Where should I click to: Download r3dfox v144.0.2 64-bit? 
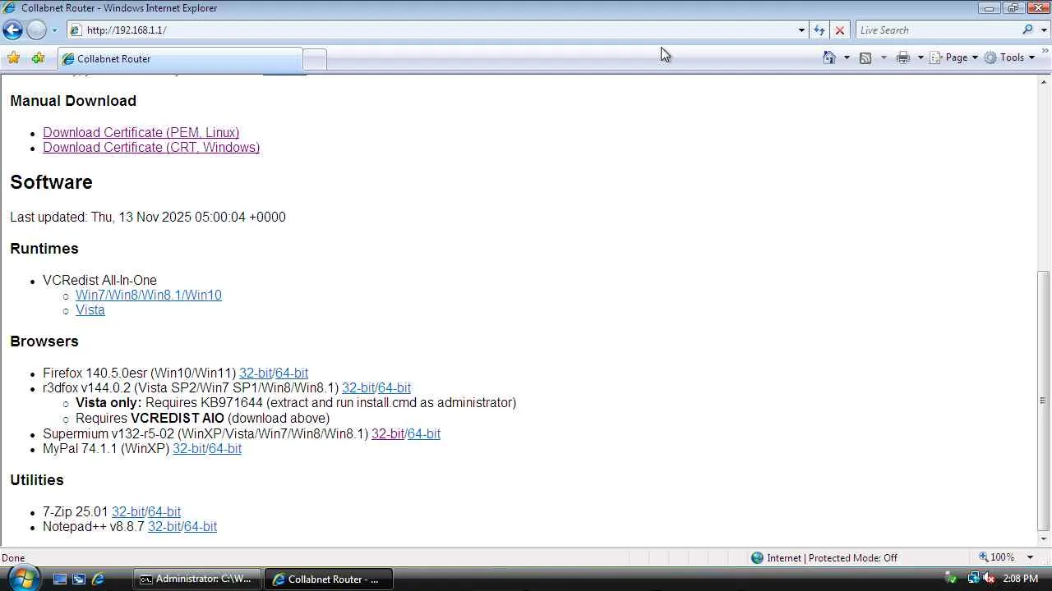coord(394,388)
